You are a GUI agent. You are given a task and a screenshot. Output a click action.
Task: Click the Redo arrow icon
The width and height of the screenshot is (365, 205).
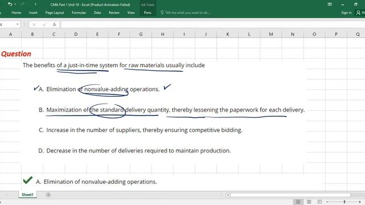point(22,4)
